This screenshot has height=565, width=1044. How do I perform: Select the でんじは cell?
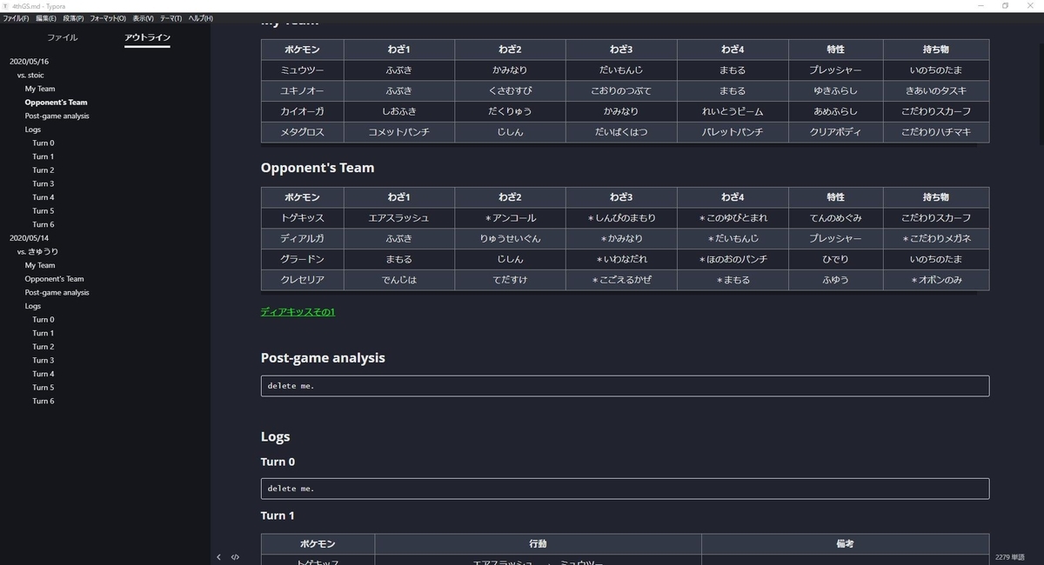pyautogui.click(x=399, y=280)
